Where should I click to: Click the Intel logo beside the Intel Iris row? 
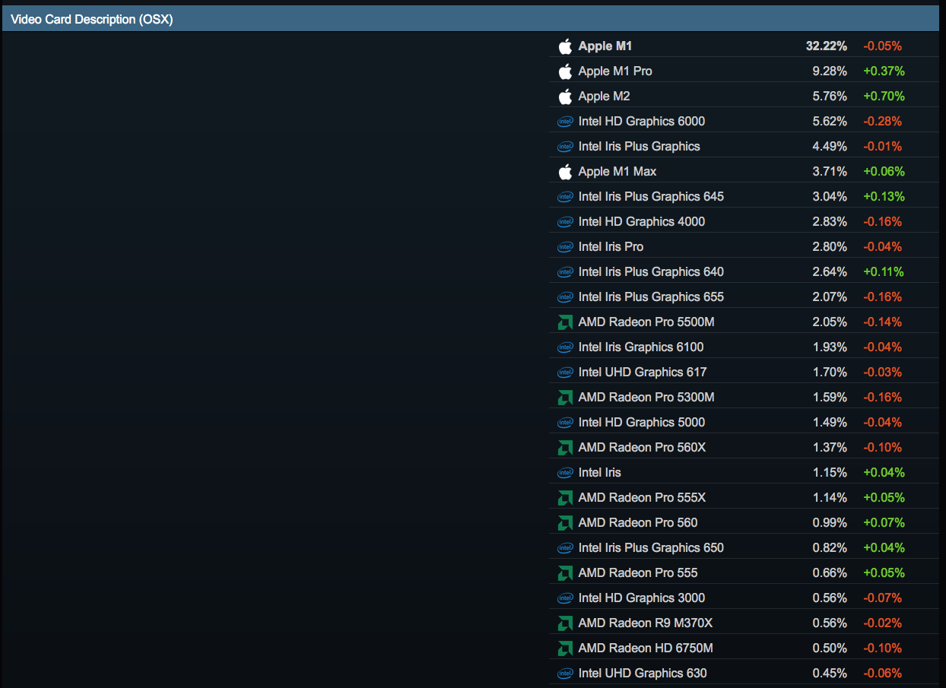(565, 473)
